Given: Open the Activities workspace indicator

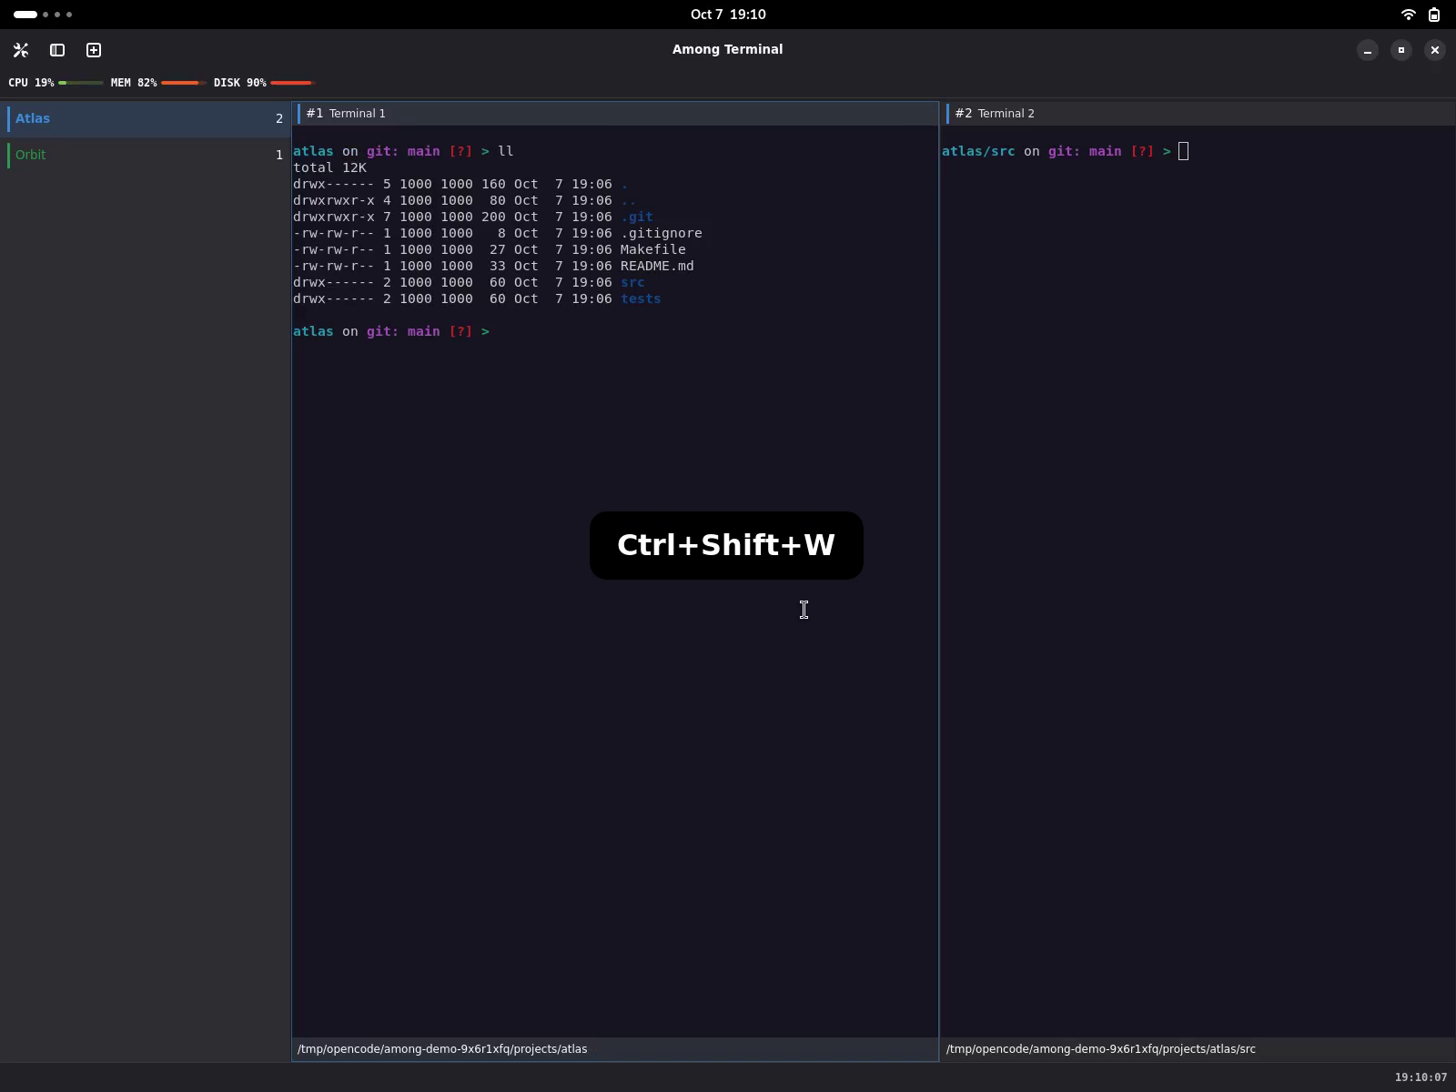Looking at the screenshot, I should pyautogui.click(x=43, y=15).
